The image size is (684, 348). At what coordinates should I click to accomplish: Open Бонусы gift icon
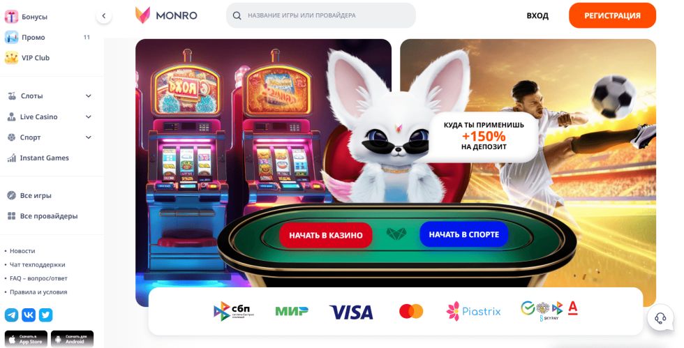(x=11, y=17)
